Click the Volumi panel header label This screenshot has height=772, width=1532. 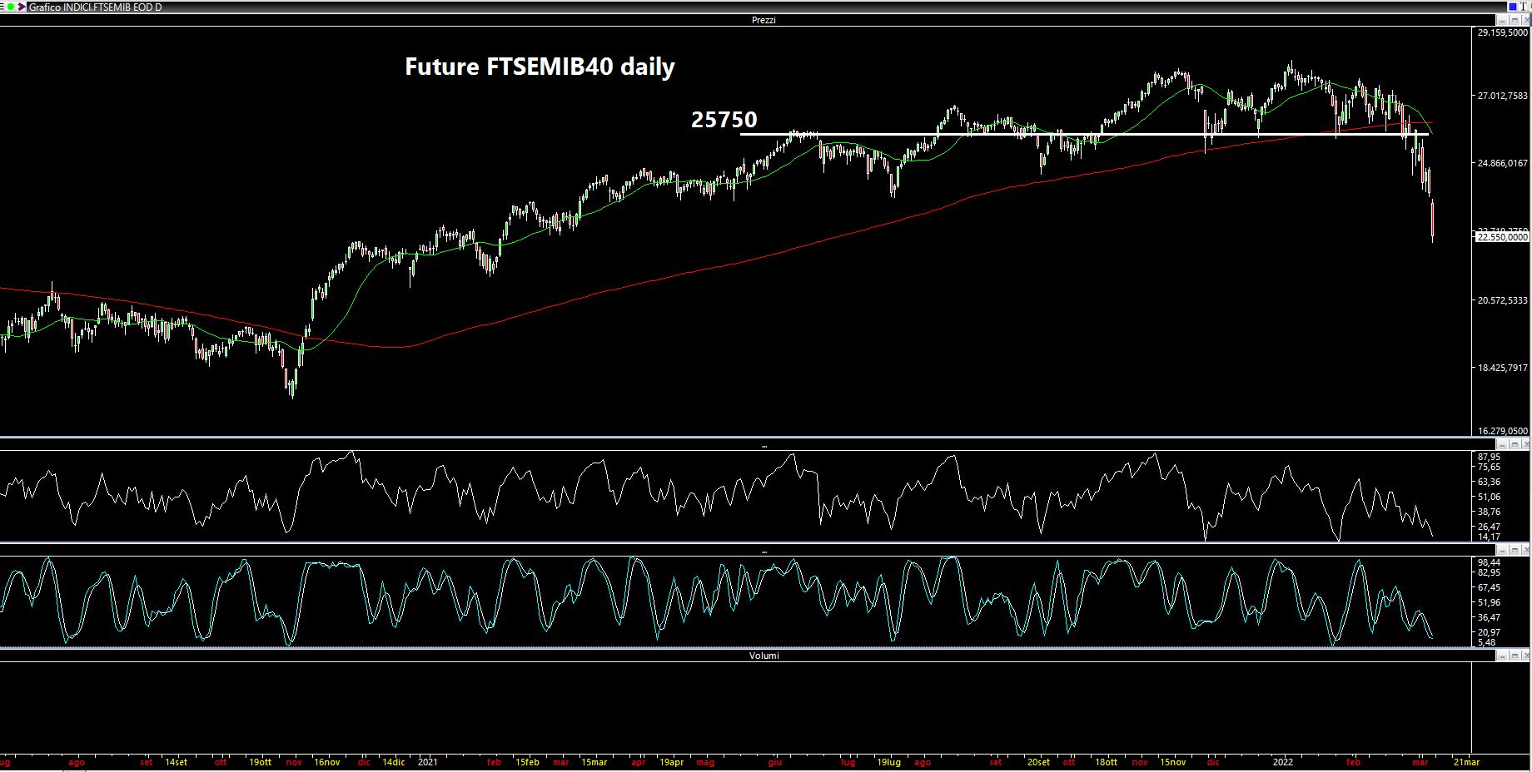(x=764, y=656)
